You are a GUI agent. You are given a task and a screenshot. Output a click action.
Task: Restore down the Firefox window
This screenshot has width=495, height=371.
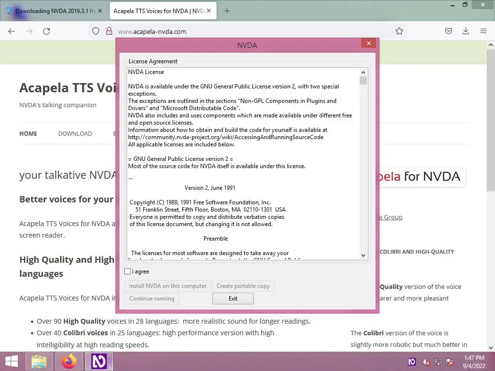(x=465, y=4)
